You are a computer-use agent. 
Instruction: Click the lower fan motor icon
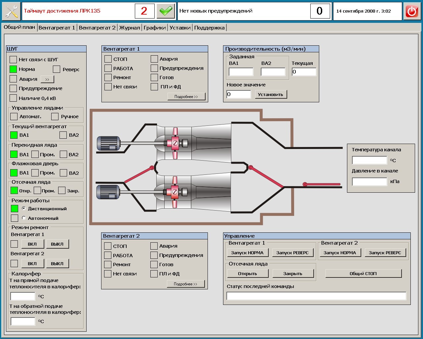coord(108,192)
